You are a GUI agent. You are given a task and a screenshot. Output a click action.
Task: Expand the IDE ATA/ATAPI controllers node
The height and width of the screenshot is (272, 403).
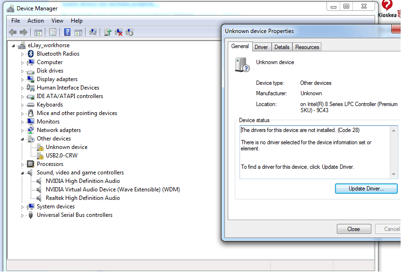click(22, 97)
